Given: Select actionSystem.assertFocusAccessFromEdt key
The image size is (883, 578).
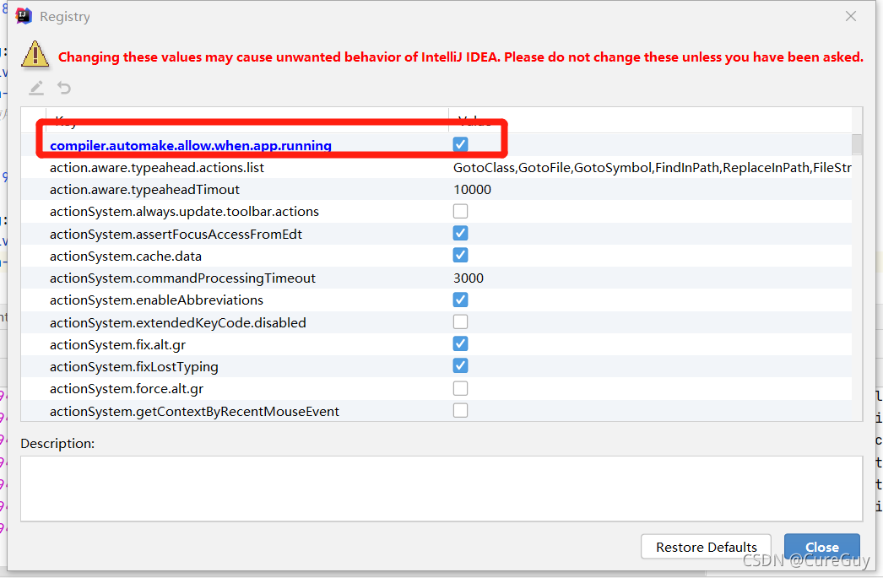Looking at the screenshot, I should click(176, 234).
